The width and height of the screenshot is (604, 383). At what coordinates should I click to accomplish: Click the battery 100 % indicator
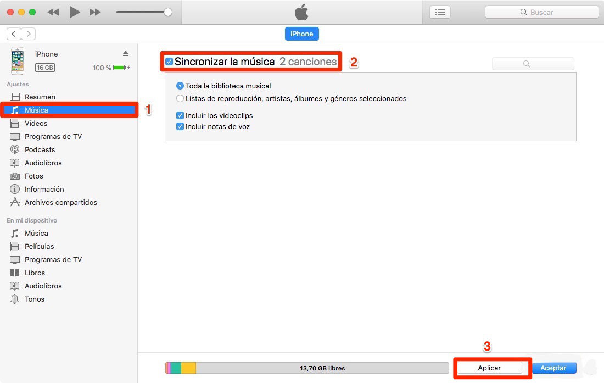coord(111,68)
